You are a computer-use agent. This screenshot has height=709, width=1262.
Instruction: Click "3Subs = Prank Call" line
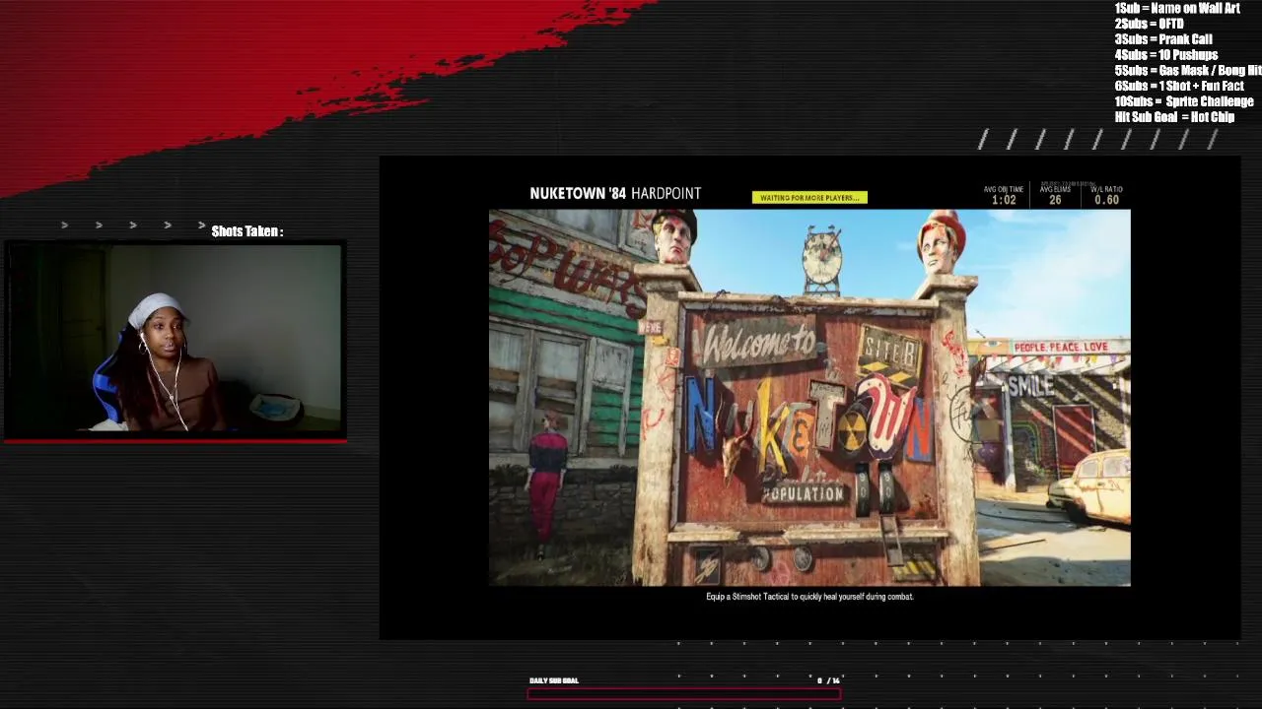click(x=1163, y=39)
